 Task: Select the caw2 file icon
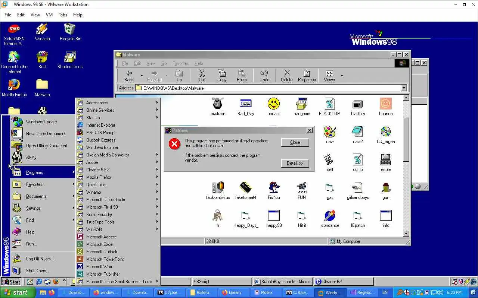(358, 132)
